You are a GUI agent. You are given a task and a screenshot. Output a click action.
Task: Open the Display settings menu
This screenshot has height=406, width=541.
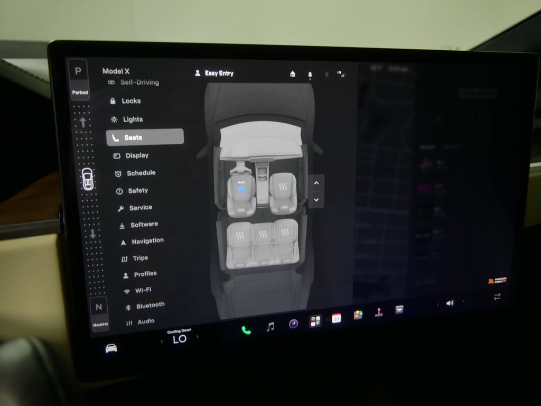coord(131,156)
